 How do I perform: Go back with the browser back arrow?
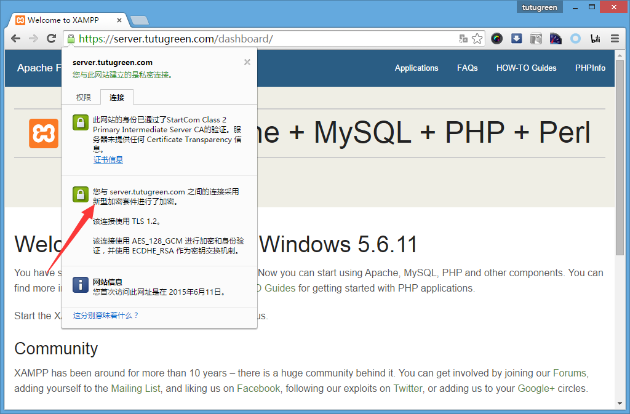coord(15,39)
